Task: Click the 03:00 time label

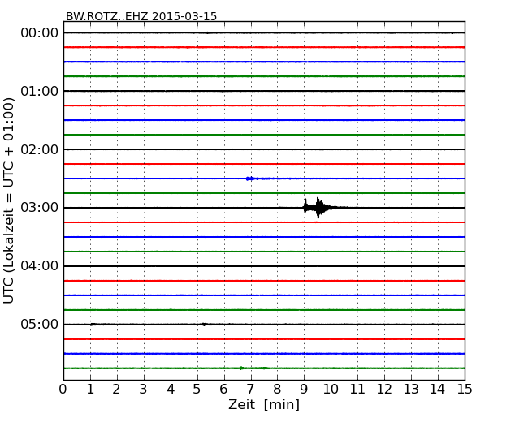Action: pyautogui.click(x=40, y=208)
